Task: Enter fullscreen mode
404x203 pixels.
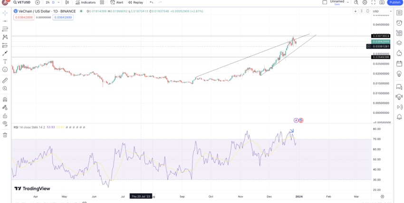Action: [x=373, y=2]
